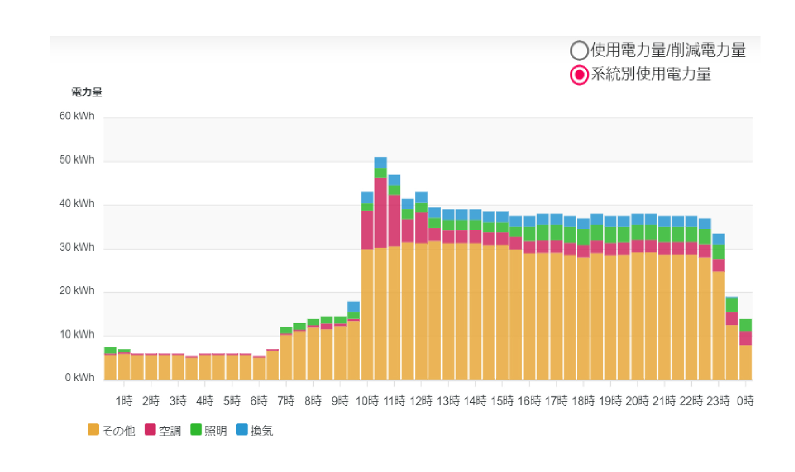795x472 pixels.
Task: Click the 電力量 axis title
Action: (87, 92)
